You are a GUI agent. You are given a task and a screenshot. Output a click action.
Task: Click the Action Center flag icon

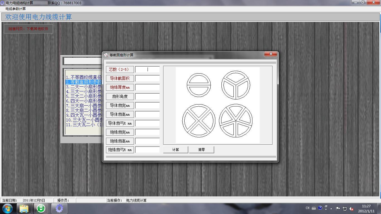click(x=338, y=208)
